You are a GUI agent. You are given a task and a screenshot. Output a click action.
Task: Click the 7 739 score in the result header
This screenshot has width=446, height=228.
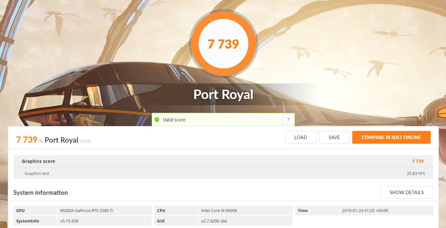pos(27,140)
